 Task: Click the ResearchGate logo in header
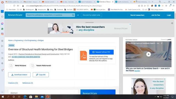[15, 15]
